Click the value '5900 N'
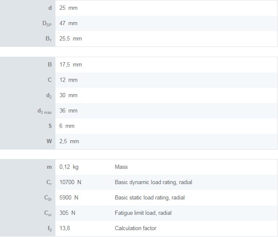 (69, 197)
